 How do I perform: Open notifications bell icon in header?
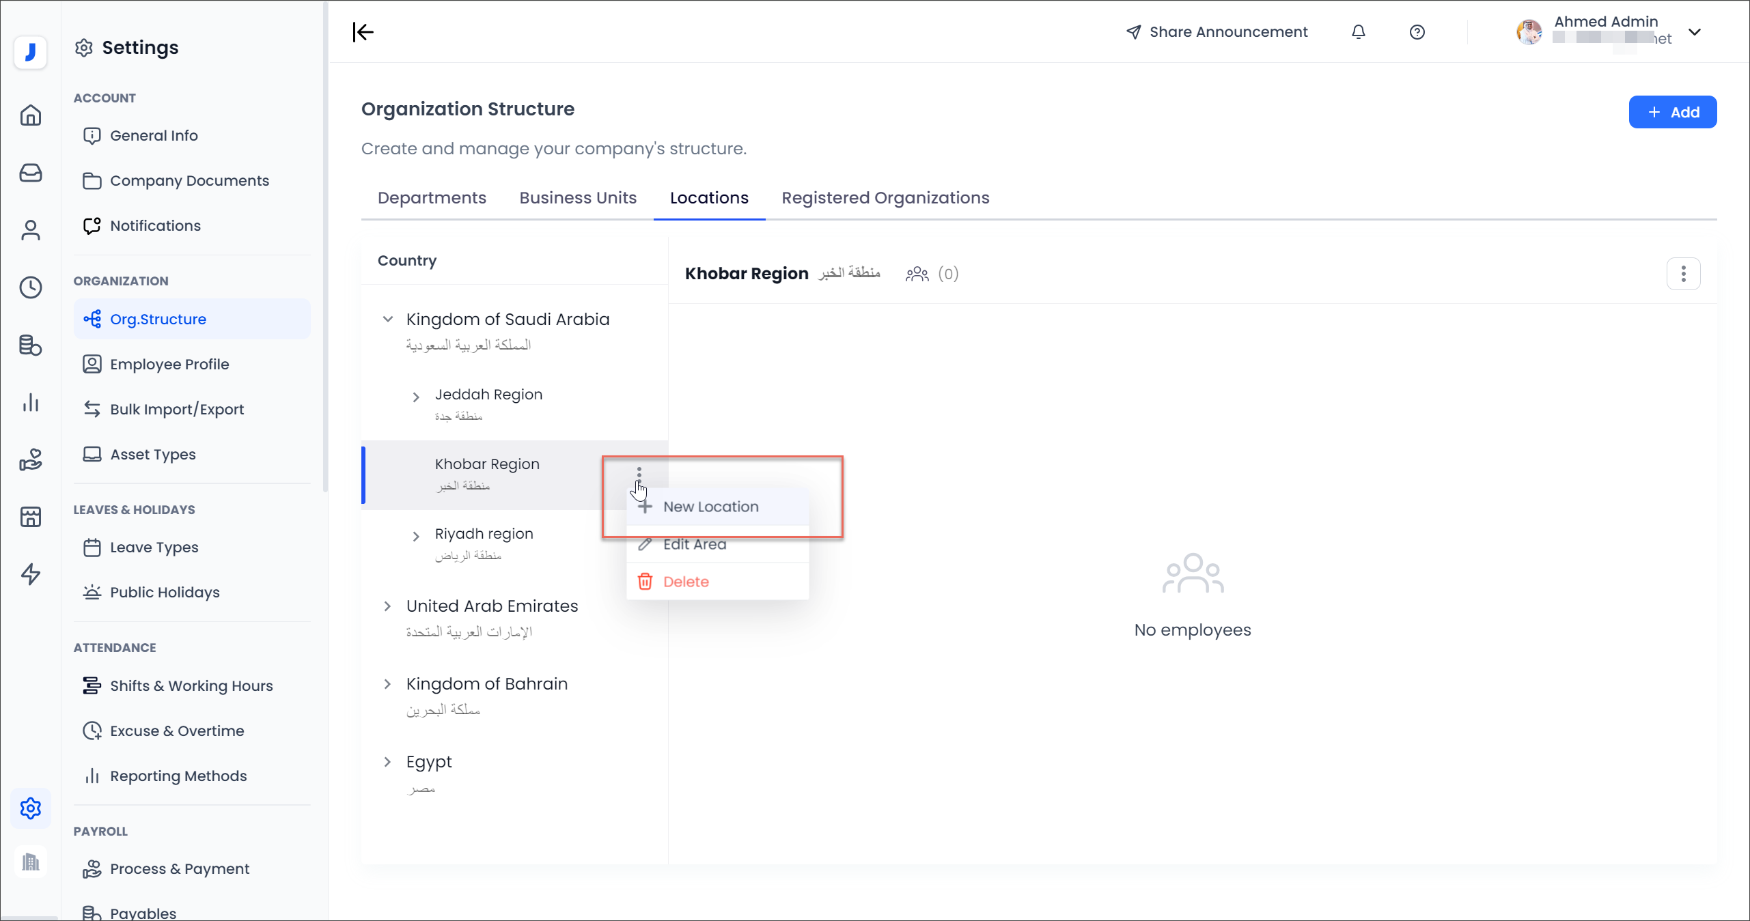point(1358,32)
